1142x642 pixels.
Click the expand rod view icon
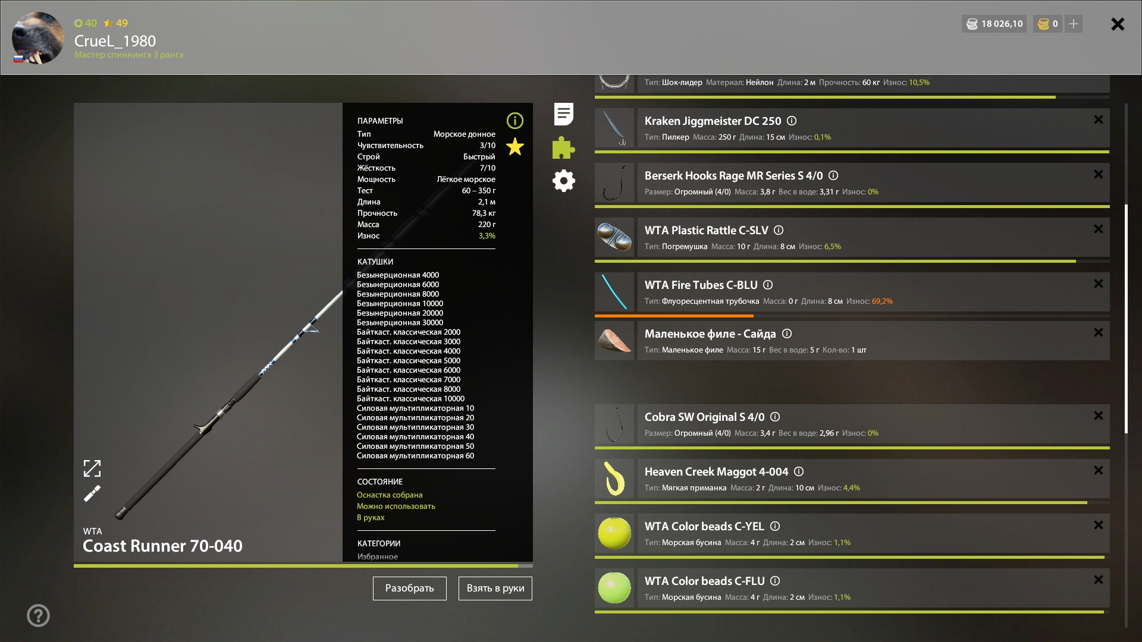click(92, 468)
